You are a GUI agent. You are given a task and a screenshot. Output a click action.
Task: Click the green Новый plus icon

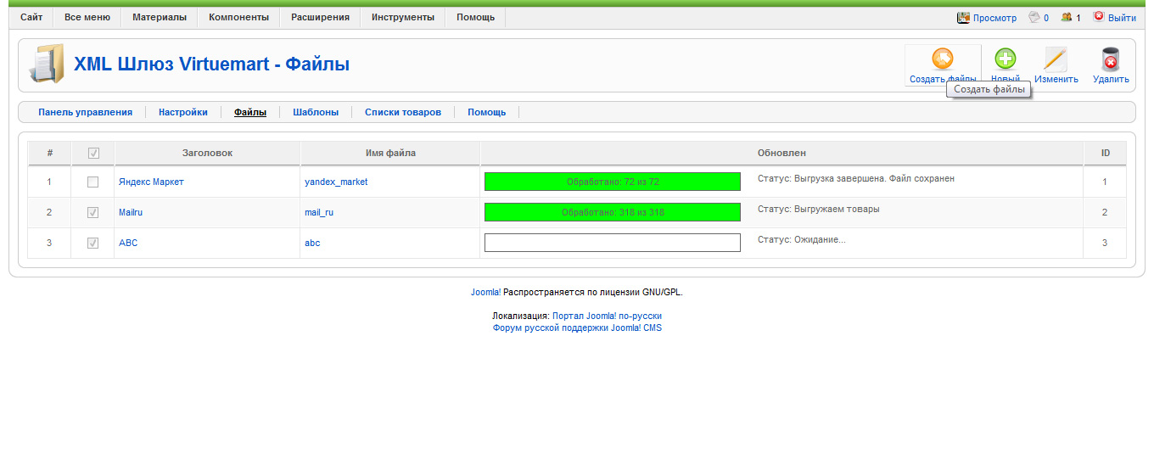pyautogui.click(x=1006, y=59)
